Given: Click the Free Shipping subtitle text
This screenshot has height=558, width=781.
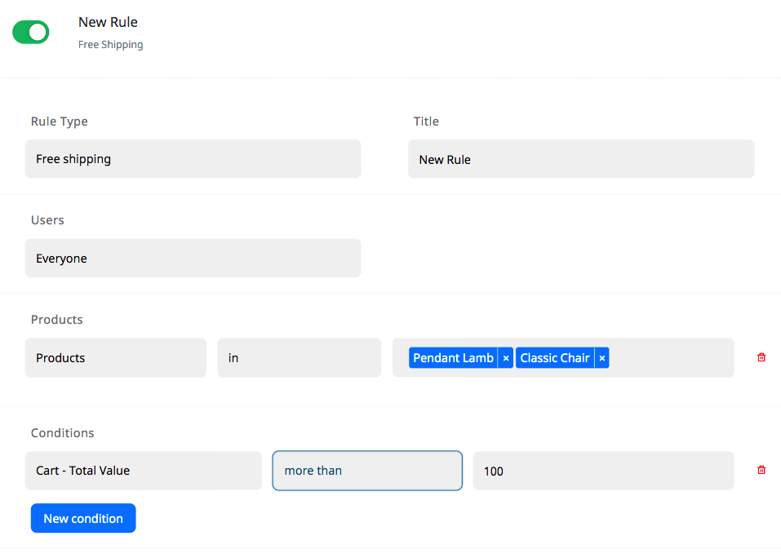Looking at the screenshot, I should point(110,45).
